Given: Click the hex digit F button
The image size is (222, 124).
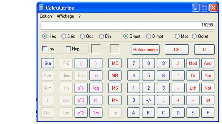Looking at the screenshot, I should 208,113.
